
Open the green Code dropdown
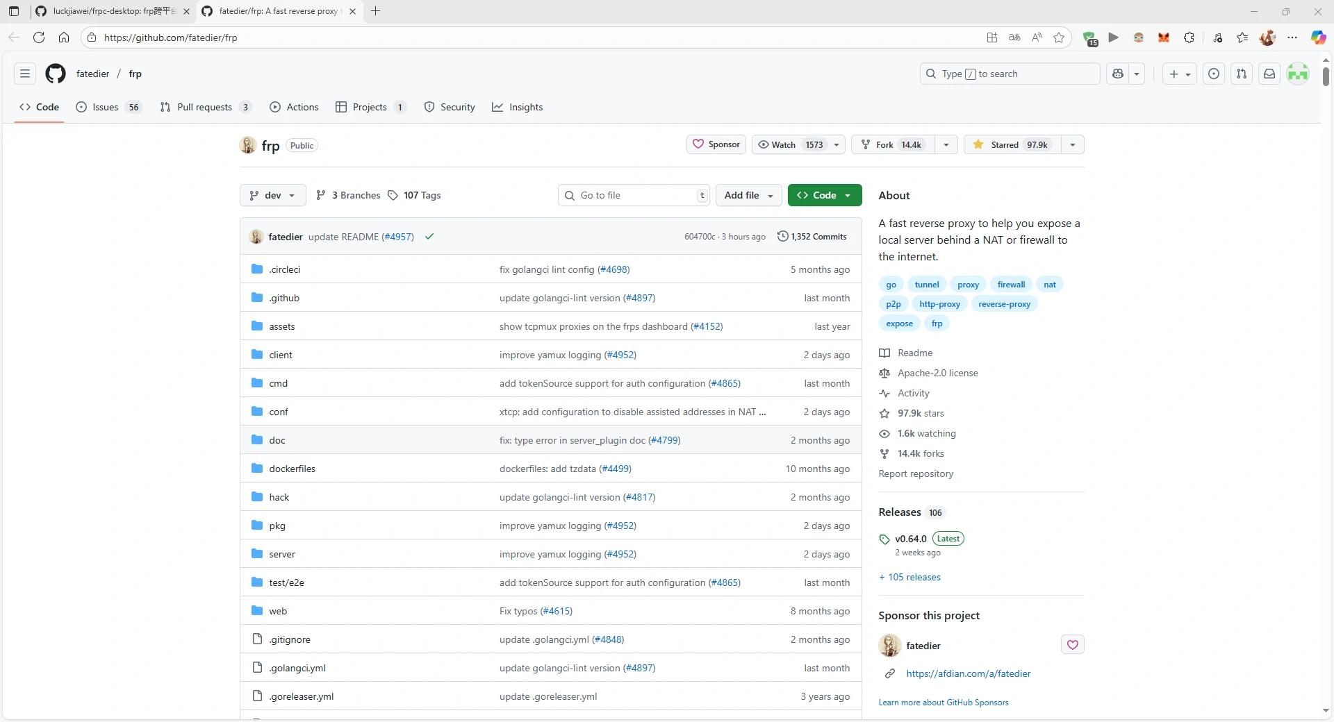tap(824, 195)
